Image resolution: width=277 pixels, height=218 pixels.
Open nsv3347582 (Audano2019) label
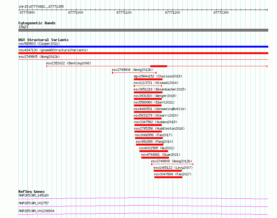click(x=156, y=122)
